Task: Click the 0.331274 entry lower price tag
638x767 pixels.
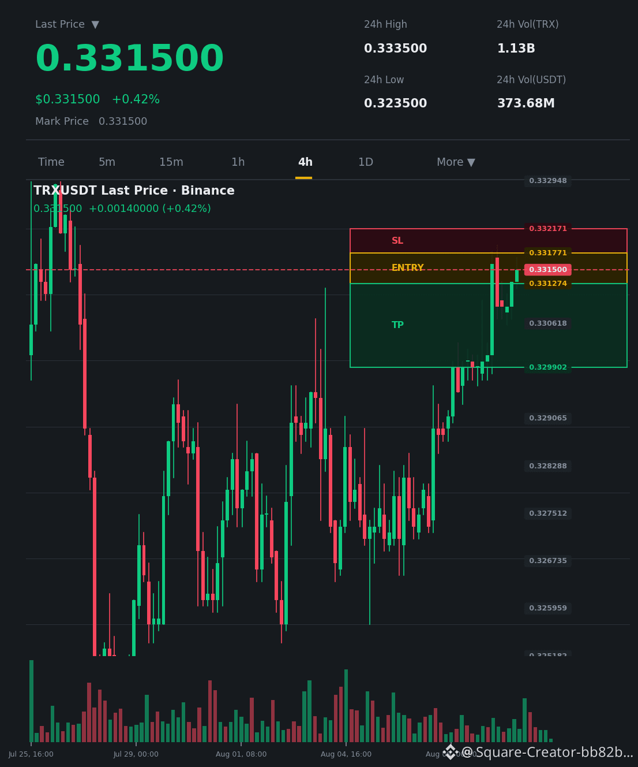Action: (x=548, y=284)
